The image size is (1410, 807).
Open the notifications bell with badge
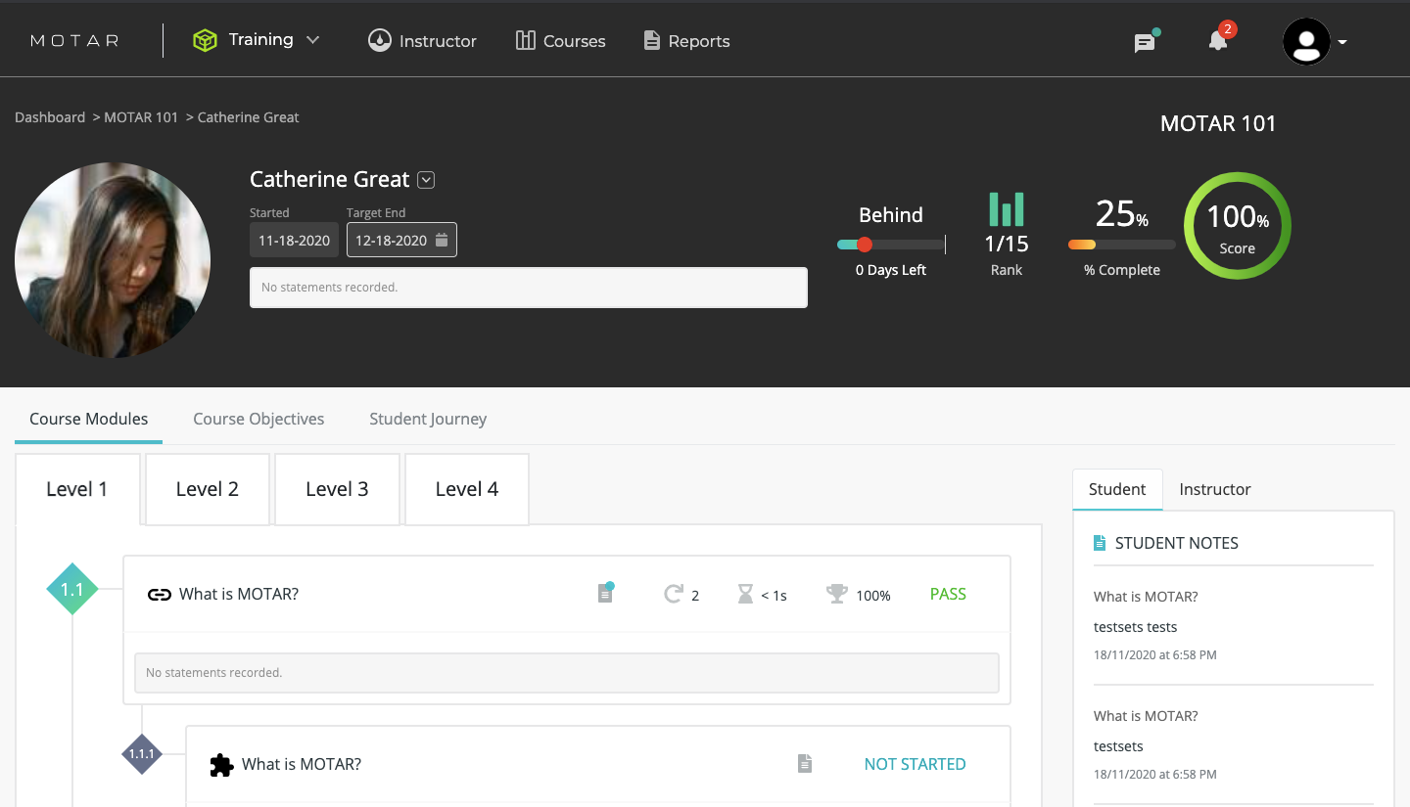pos(1220,37)
